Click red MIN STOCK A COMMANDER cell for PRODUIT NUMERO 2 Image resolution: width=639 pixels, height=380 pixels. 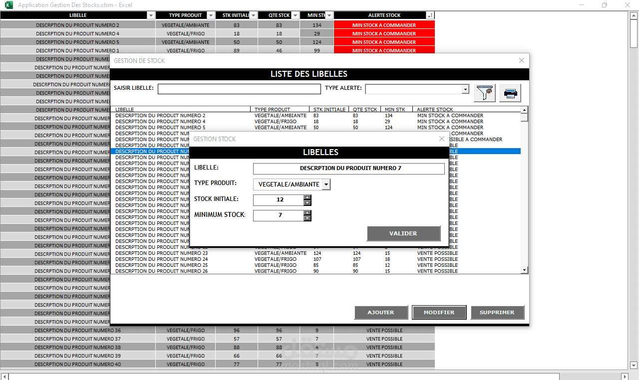coord(384,25)
